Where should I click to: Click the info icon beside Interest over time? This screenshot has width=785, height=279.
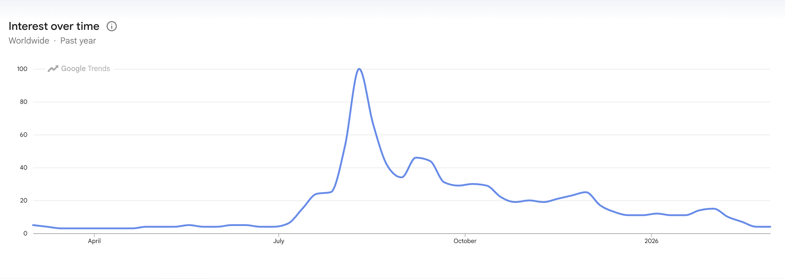pyautogui.click(x=112, y=26)
